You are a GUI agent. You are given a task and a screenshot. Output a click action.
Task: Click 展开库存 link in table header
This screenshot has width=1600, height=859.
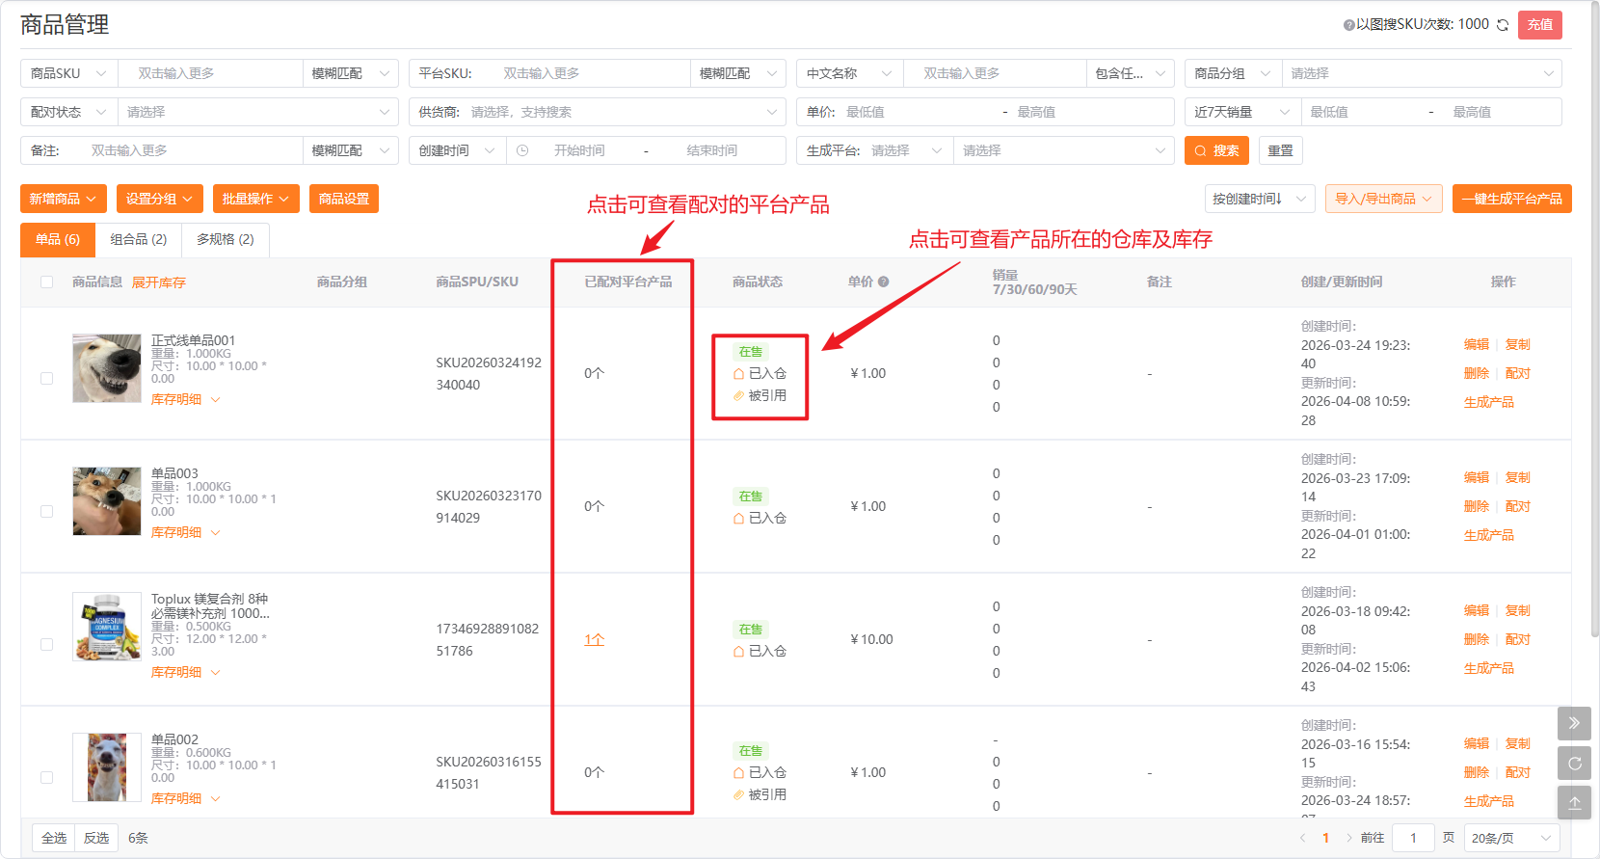[x=159, y=282]
